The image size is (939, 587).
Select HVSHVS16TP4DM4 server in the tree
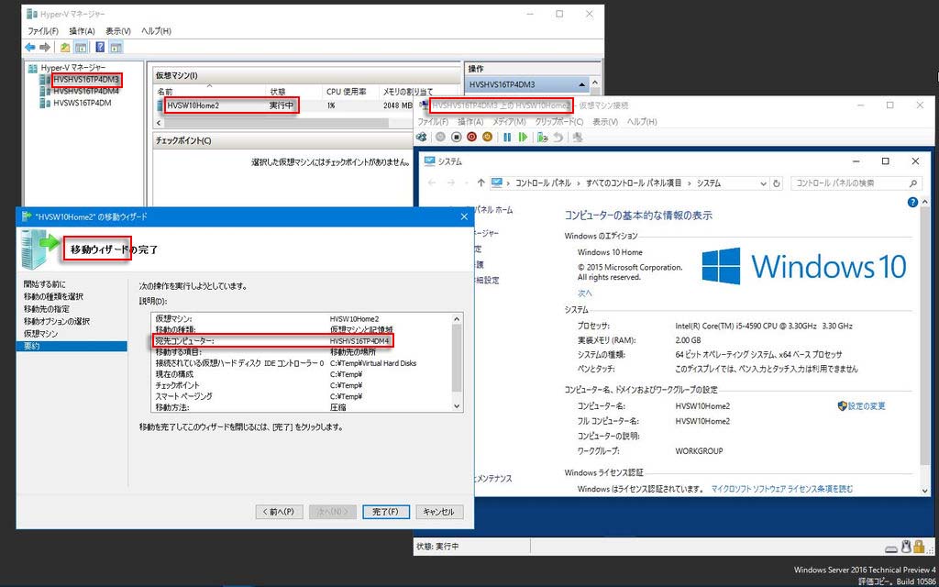coord(86,91)
